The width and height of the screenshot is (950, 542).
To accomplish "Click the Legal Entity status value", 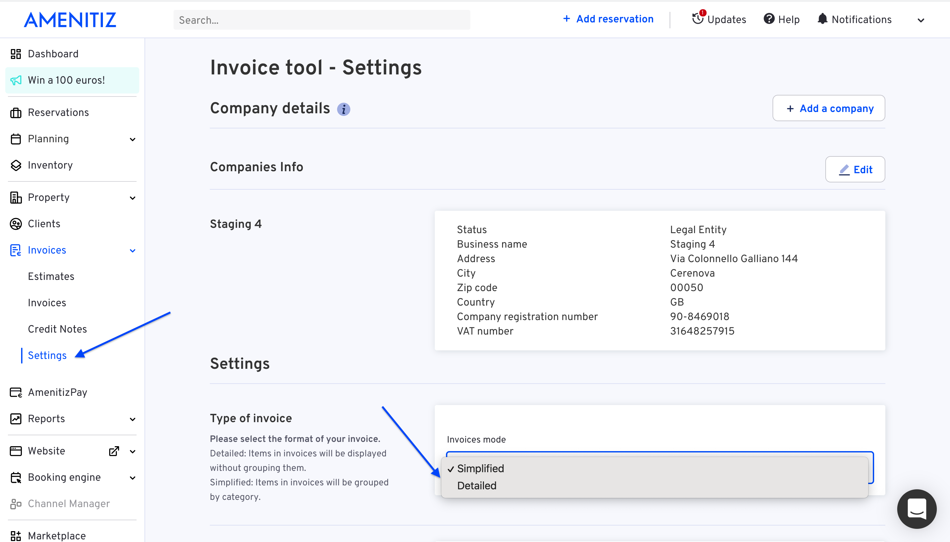I will (698, 230).
